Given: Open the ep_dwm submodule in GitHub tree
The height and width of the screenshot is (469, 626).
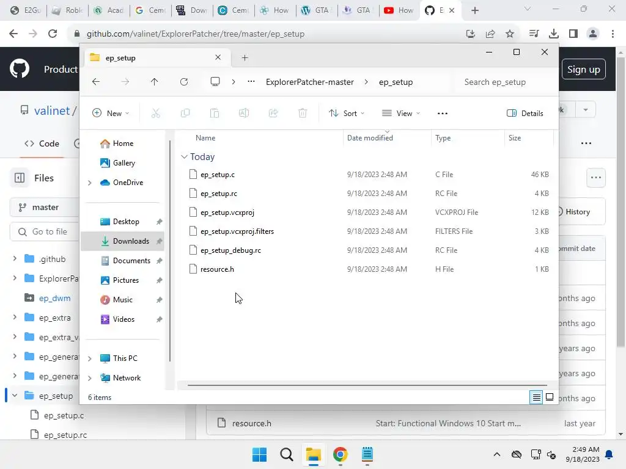Looking at the screenshot, I should (54, 298).
